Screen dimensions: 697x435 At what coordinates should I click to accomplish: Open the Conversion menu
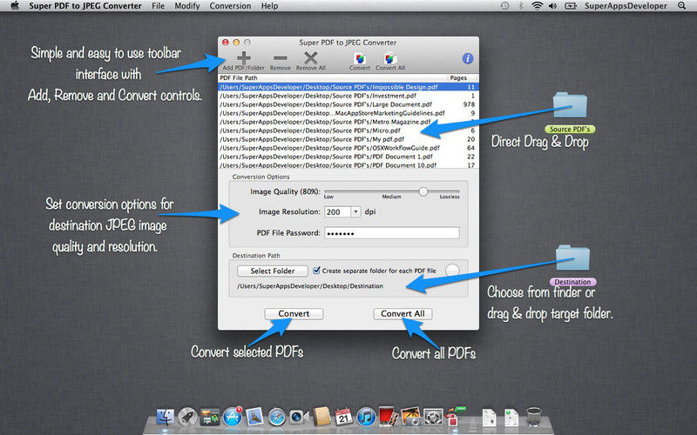click(x=230, y=6)
